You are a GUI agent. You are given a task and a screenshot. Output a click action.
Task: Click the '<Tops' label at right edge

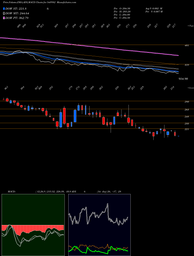click(191, 26)
